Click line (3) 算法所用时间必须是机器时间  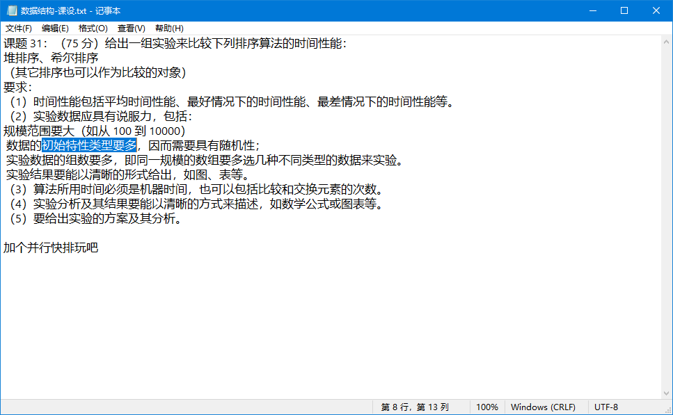tap(196, 190)
